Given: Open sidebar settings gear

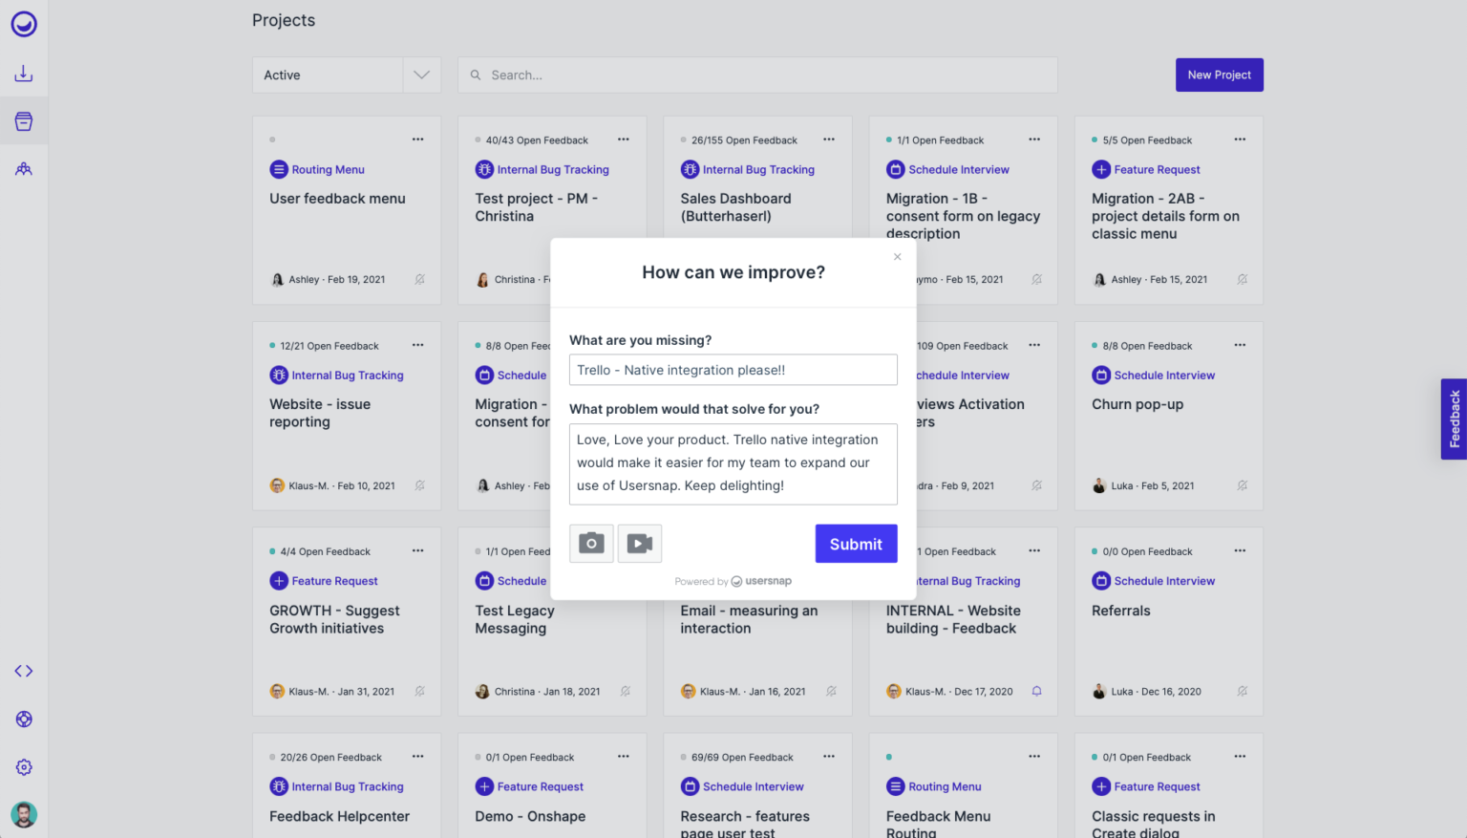Looking at the screenshot, I should (24, 766).
